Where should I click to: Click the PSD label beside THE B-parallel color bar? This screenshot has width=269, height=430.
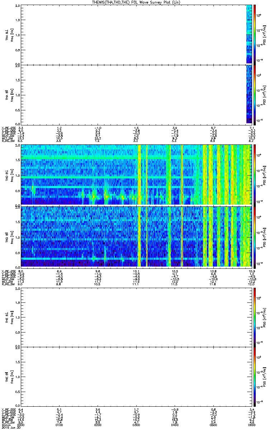[x=265, y=376]
